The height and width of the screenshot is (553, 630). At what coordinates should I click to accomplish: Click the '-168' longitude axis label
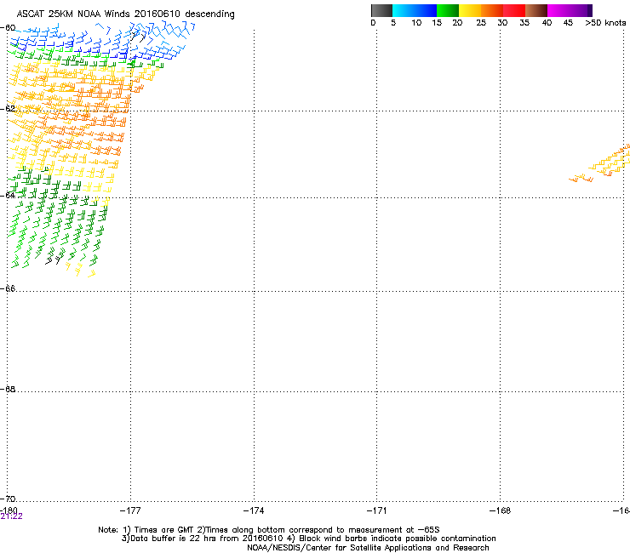(x=501, y=510)
